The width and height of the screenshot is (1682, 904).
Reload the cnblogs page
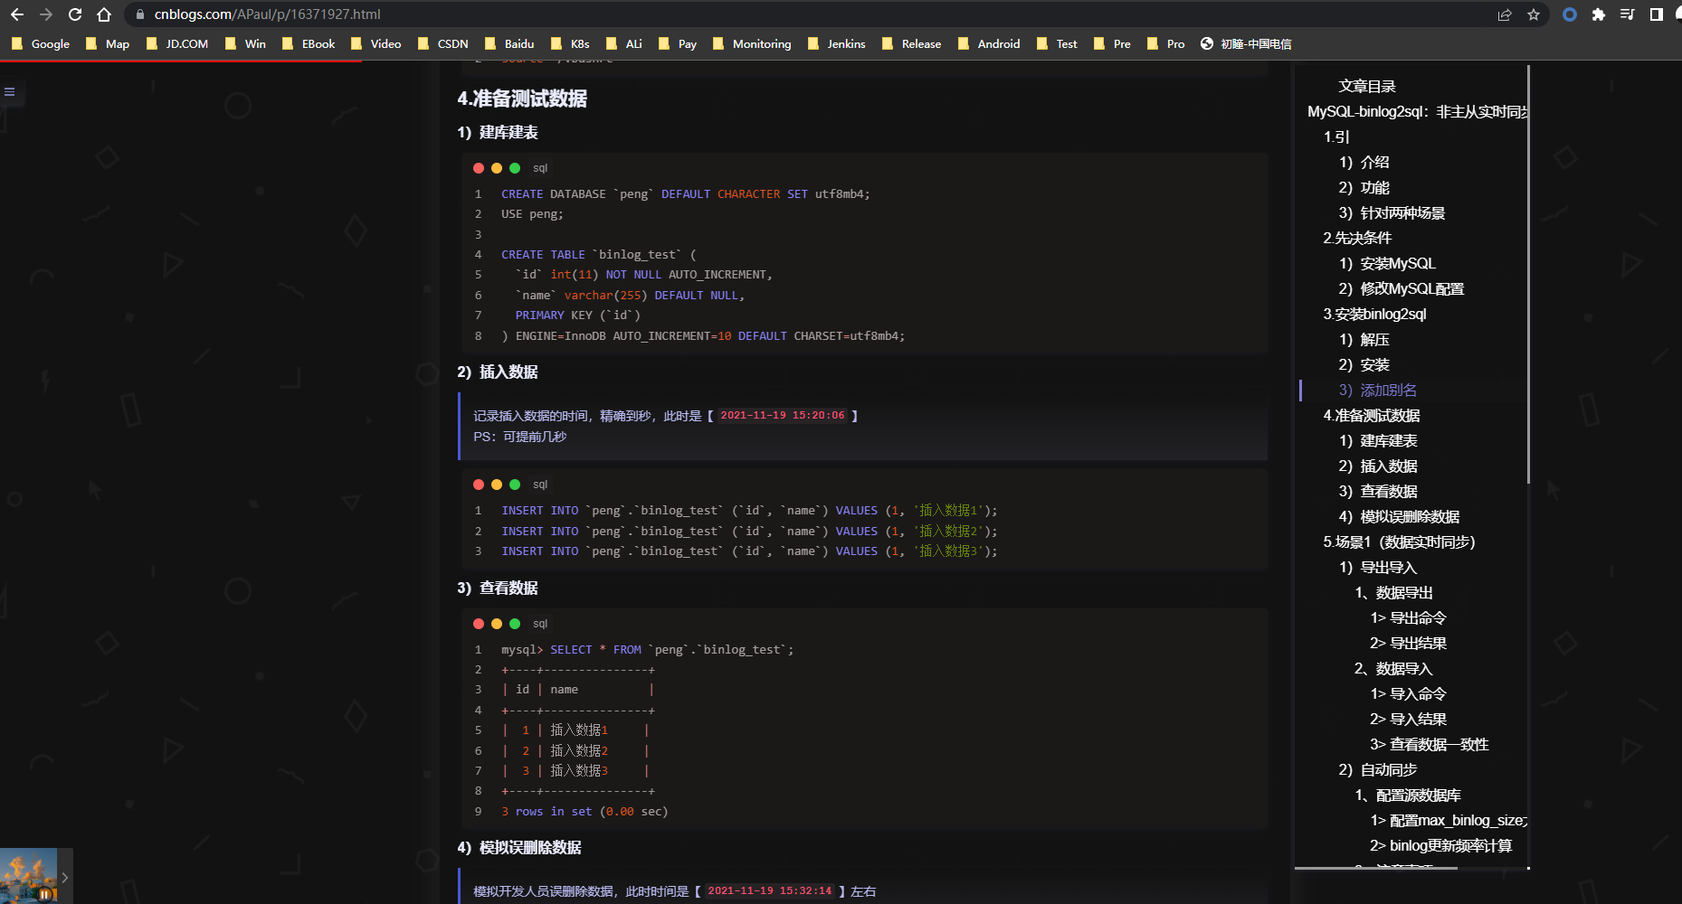[x=75, y=14]
